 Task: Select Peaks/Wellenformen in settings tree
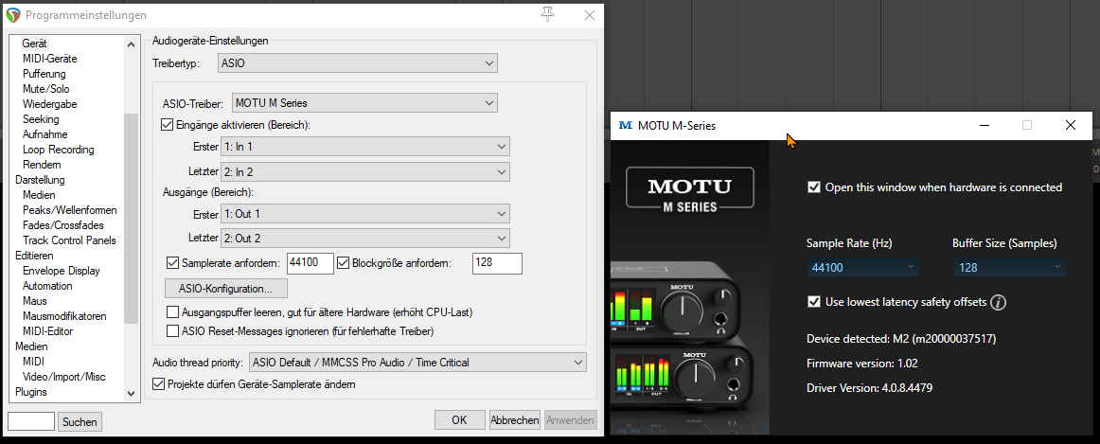pos(69,210)
